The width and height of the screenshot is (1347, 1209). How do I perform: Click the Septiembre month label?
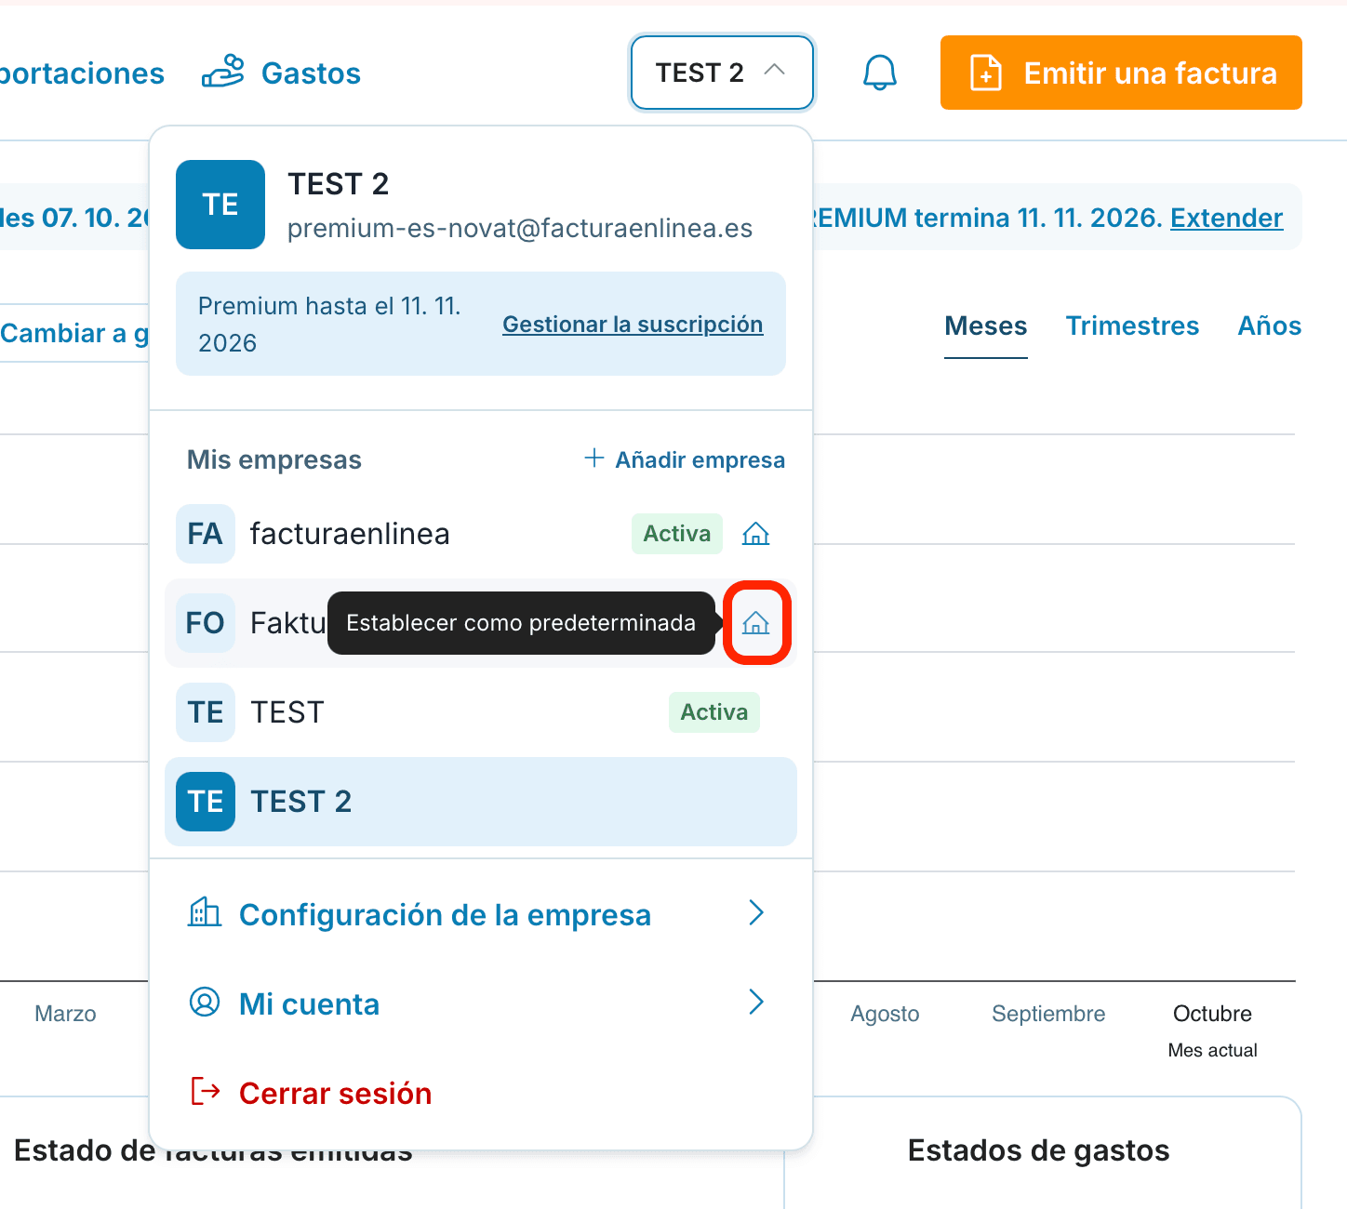click(1048, 1014)
